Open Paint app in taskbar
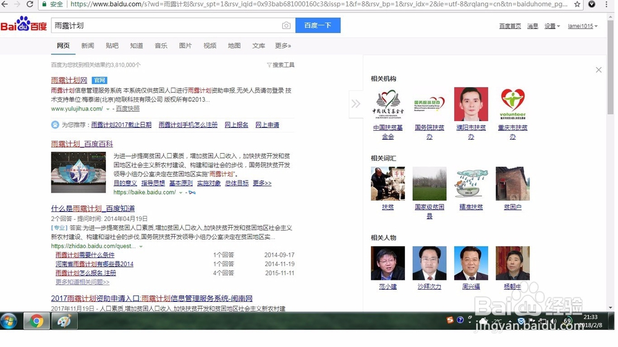 tap(64, 322)
